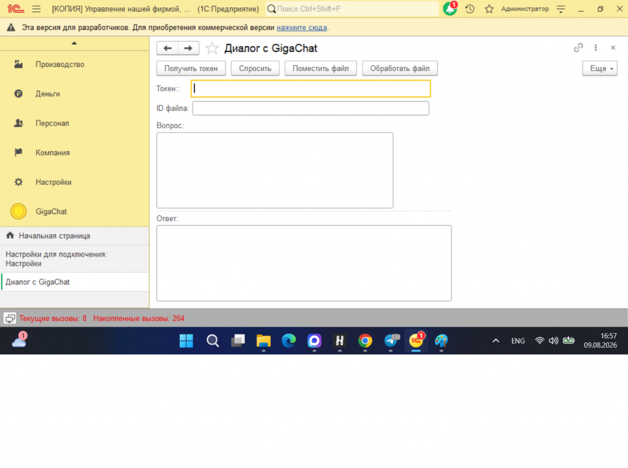Open Microsoft Edge from taskbar
The height and width of the screenshot is (468, 628).
pyautogui.click(x=289, y=341)
